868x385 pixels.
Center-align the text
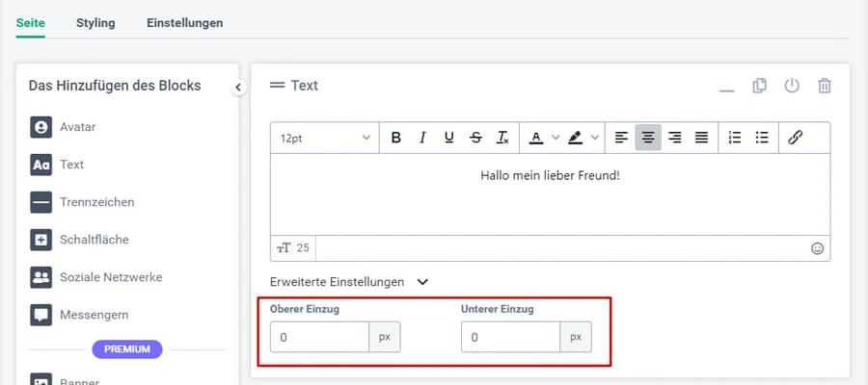point(648,138)
